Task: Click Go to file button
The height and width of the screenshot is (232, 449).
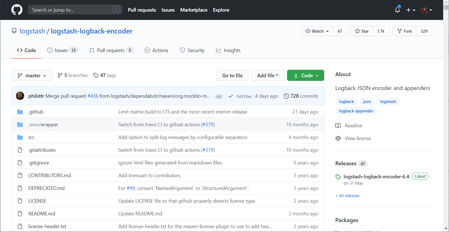Action: coord(232,75)
